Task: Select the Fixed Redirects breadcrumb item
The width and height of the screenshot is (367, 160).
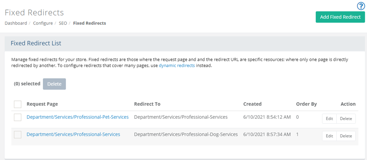Action: click(x=89, y=23)
